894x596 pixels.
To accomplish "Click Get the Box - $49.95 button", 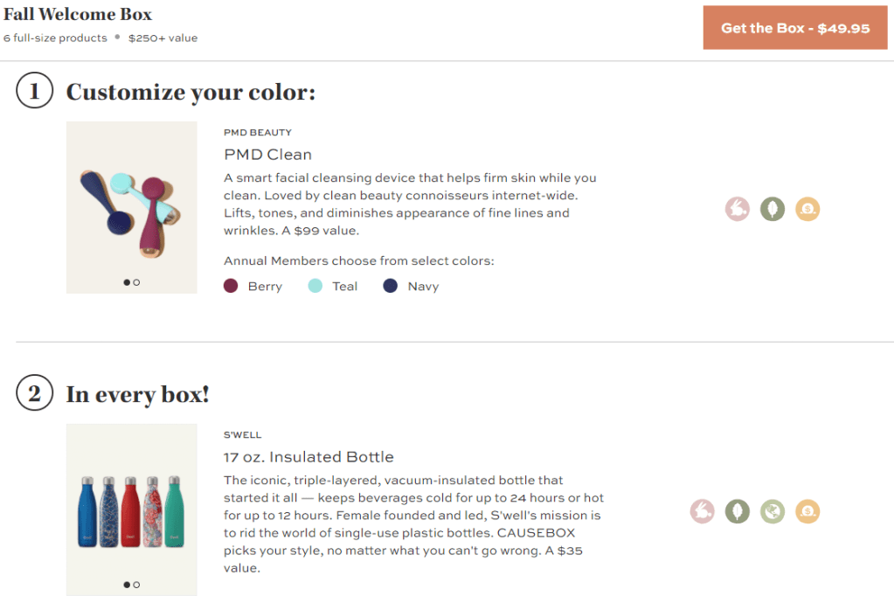I will 794,28.
